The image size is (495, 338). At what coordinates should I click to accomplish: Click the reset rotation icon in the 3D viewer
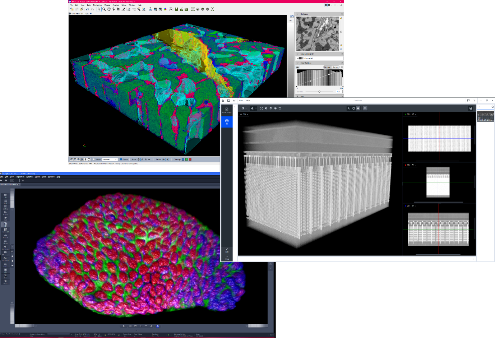tap(279, 108)
